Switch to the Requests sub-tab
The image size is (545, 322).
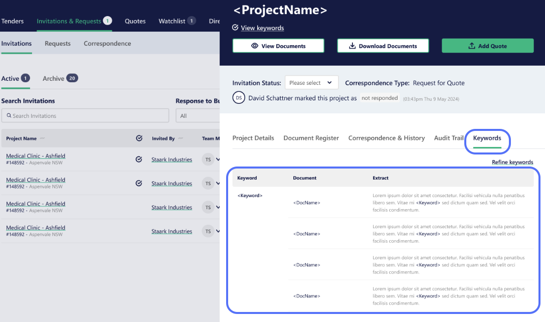pos(58,44)
